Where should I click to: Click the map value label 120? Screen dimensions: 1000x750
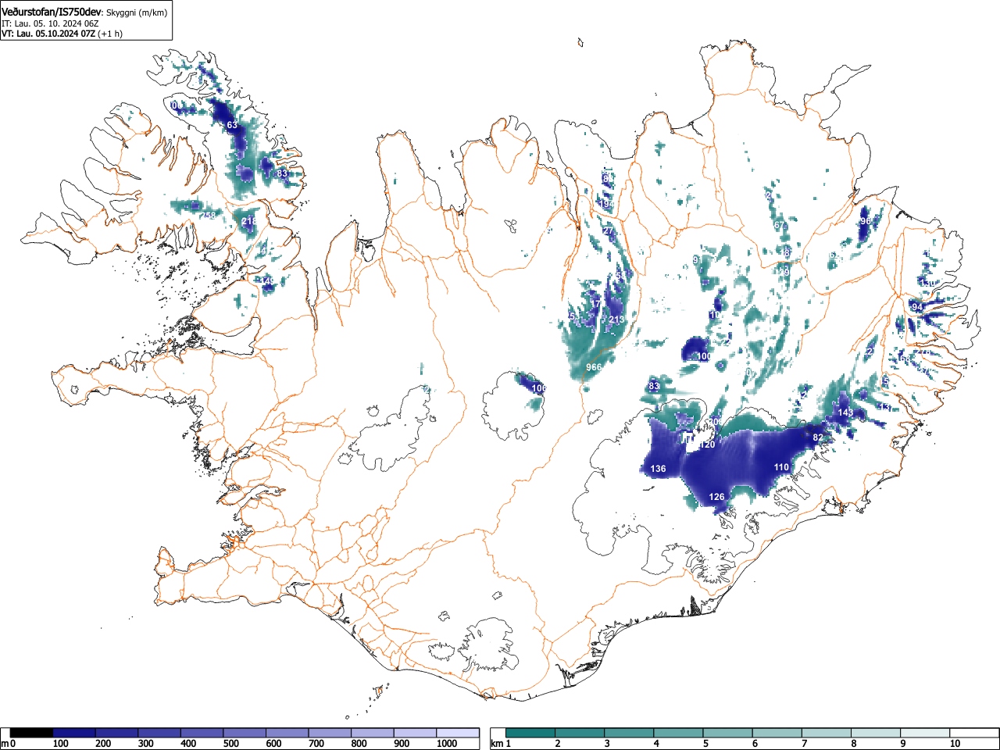708,445
